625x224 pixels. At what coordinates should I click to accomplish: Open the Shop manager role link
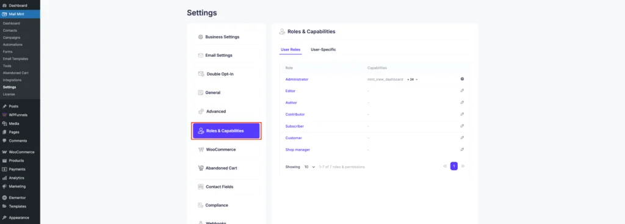pos(298,150)
